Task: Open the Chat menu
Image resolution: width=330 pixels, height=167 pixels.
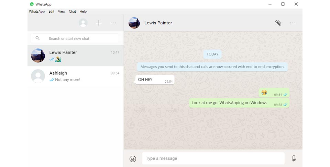Action: point(73,12)
